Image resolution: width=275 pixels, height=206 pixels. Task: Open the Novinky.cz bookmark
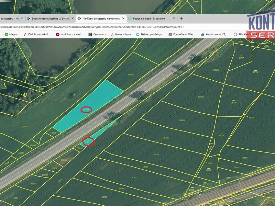pos(70,35)
